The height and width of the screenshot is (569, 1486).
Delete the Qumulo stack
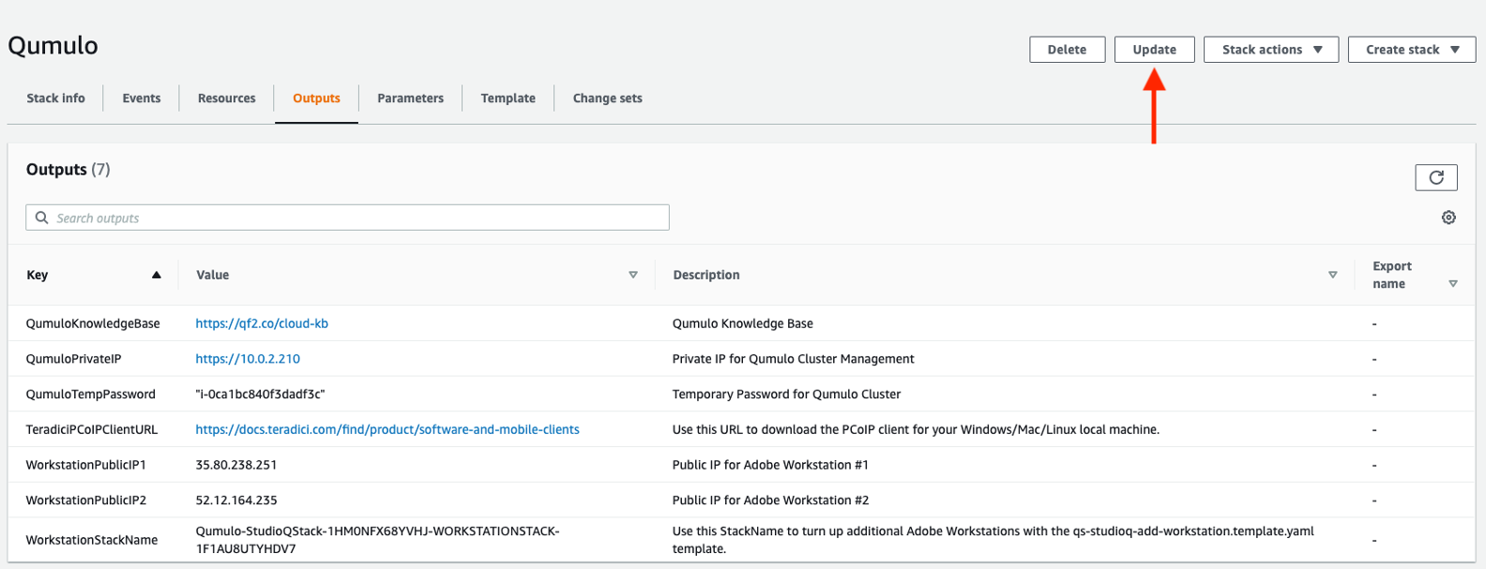pyautogui.click(x=1067, y=50)
